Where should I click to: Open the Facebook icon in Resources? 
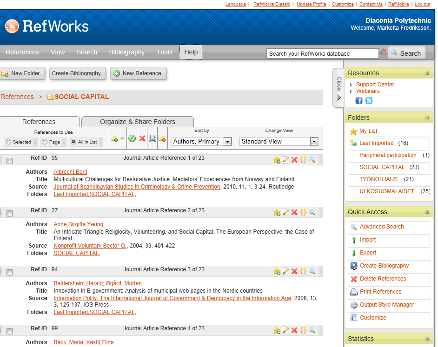click(x=358, y=101)
